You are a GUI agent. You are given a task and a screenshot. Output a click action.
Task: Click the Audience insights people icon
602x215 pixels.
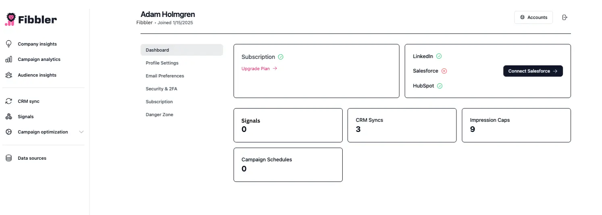click(8, 75)
